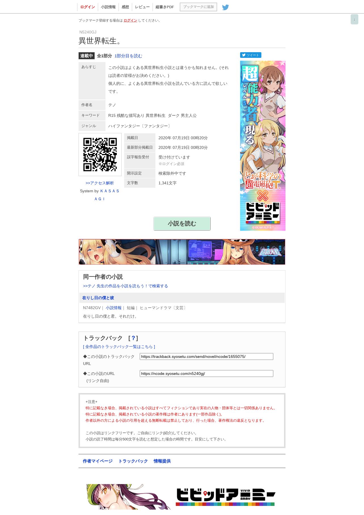
Task: Open トラックバック footer link
Action: pyautogui.click(x=133, y=461)
